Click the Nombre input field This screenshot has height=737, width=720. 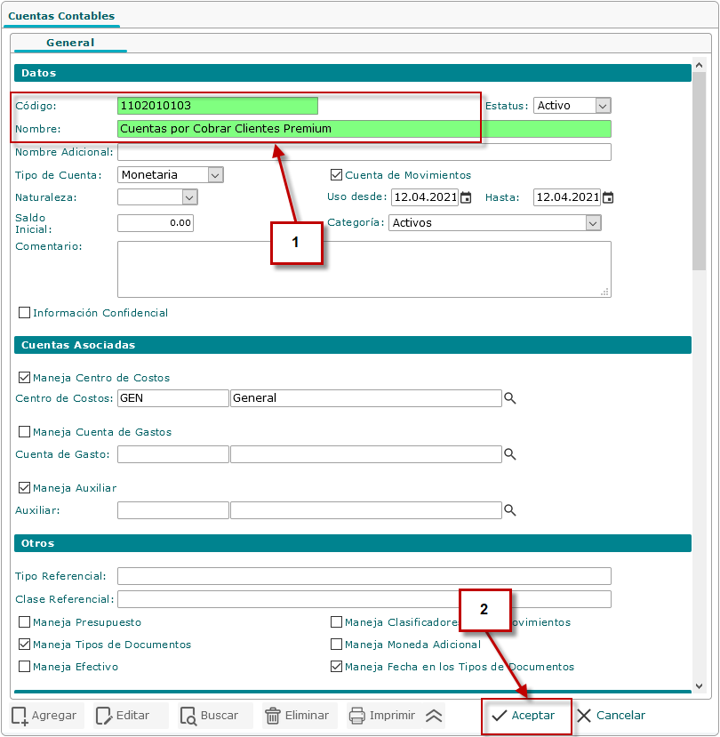click(364, 129)
